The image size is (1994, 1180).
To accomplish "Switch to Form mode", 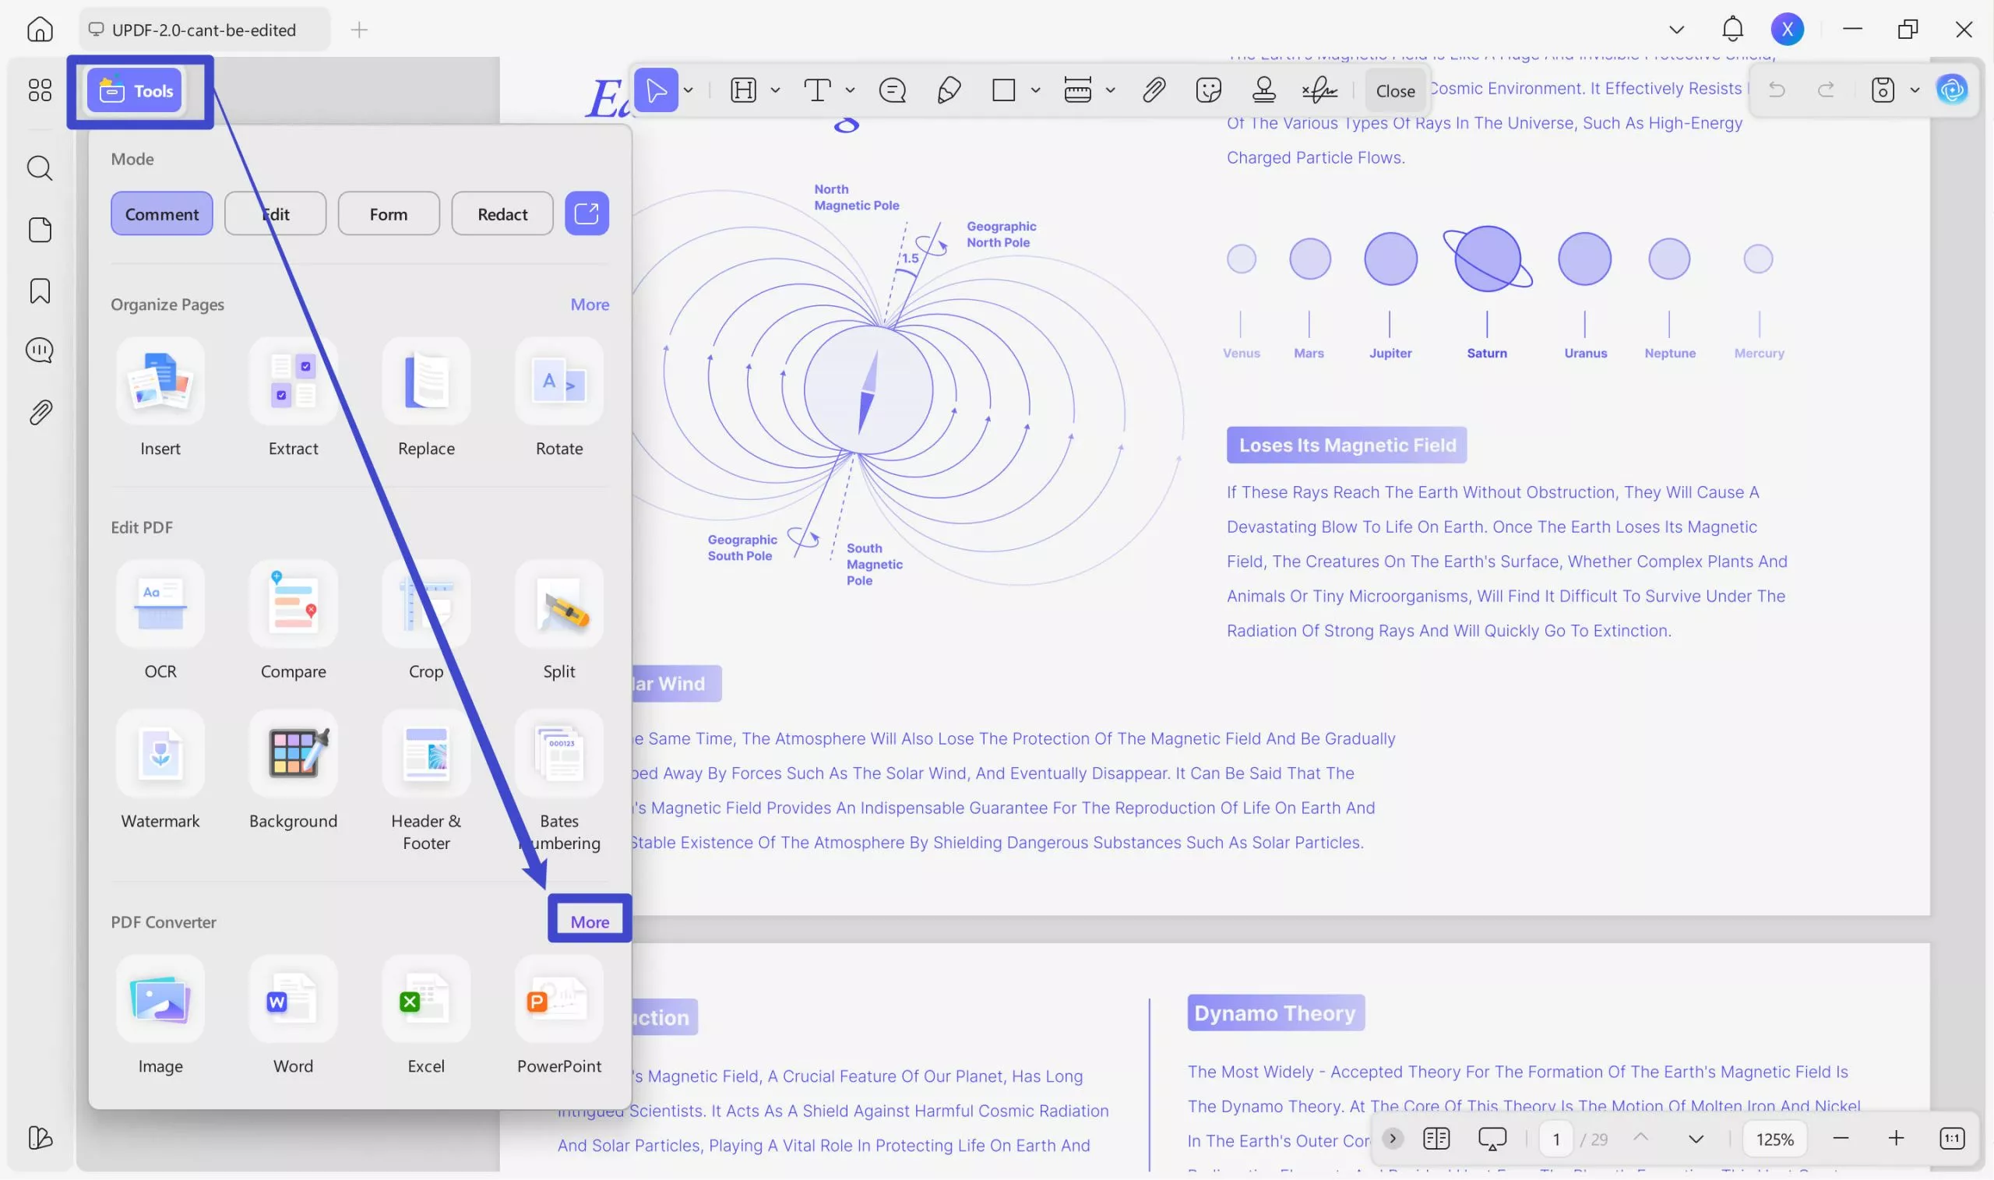I will click(389, 214).
